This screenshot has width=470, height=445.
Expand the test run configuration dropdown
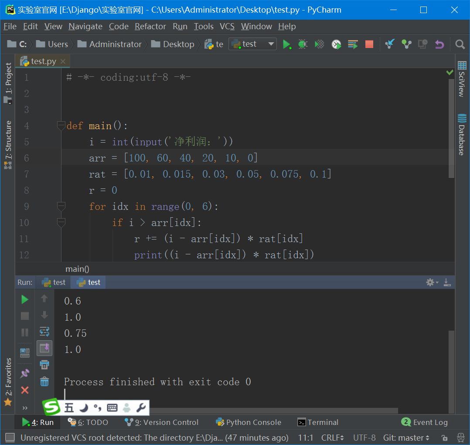(x=271, y=44)
